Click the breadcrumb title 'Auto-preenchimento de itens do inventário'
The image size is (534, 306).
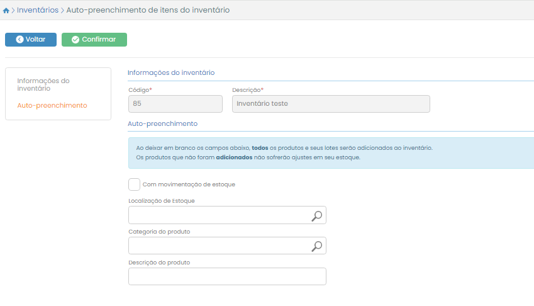click(148, 11)
